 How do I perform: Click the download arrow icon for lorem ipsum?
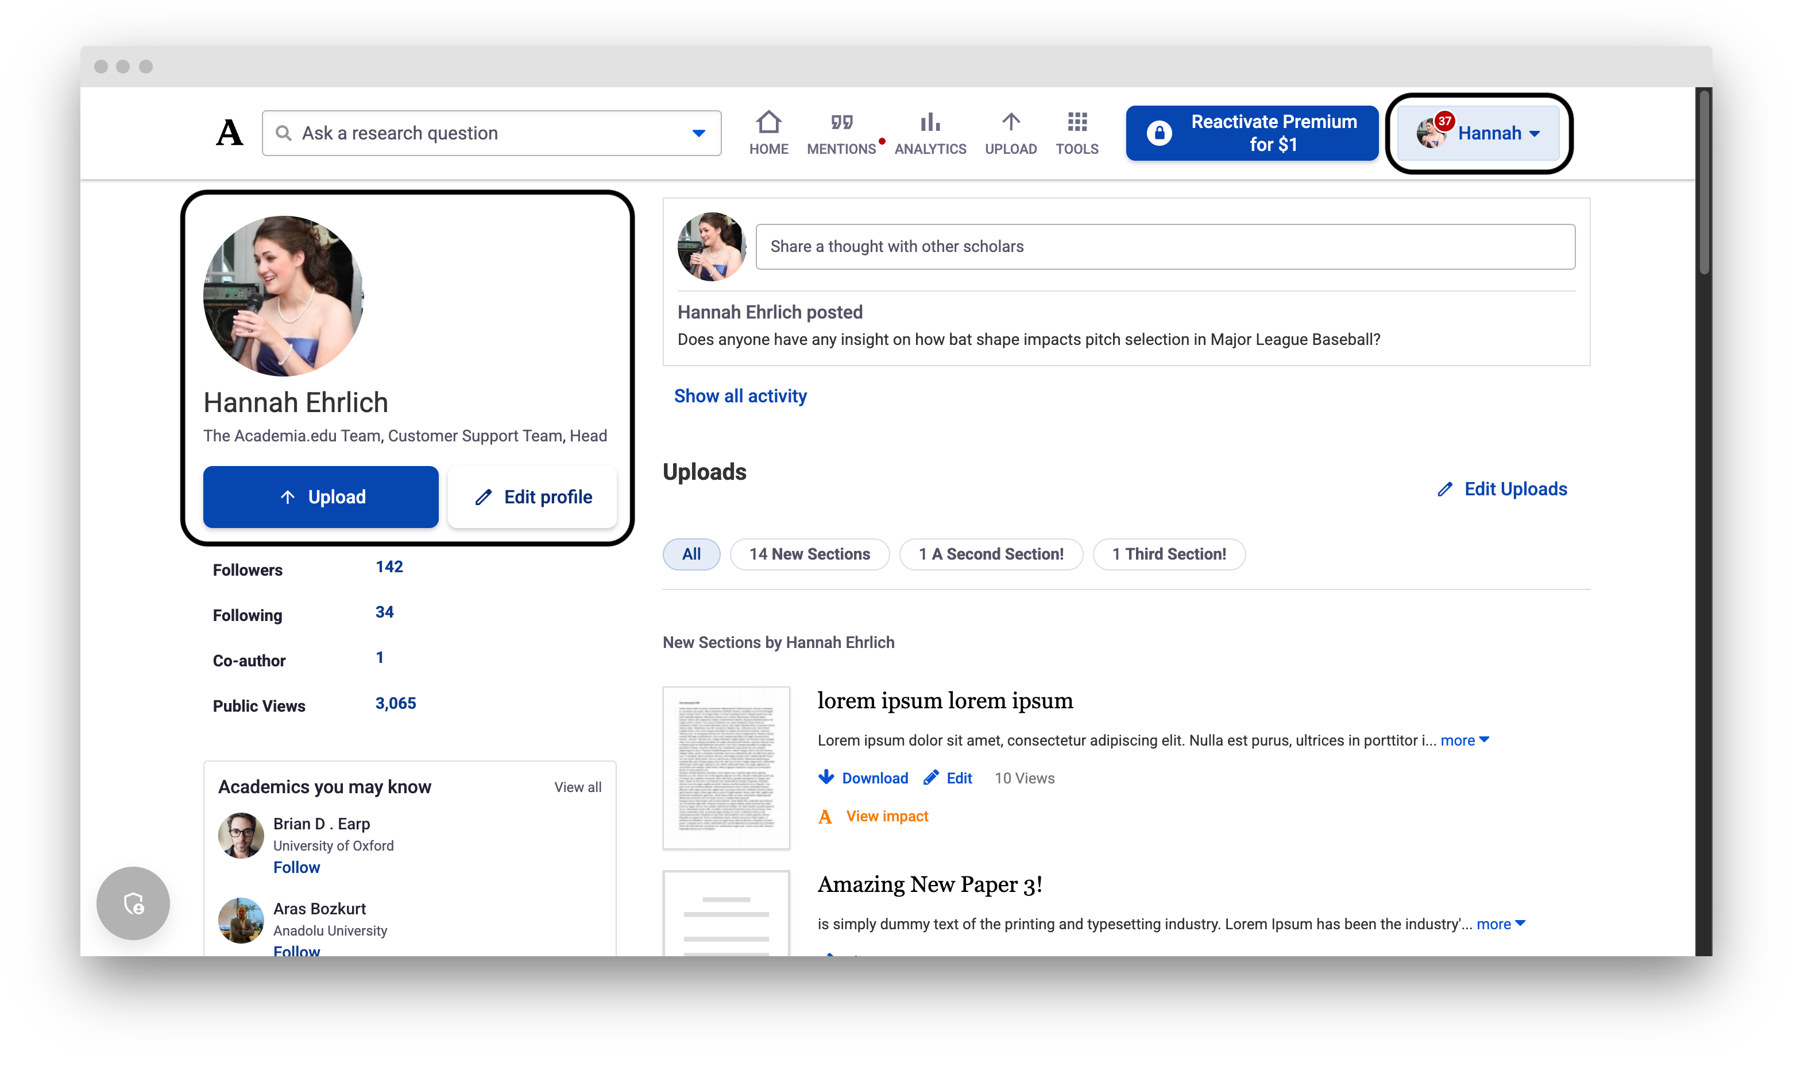coord(825,777)
